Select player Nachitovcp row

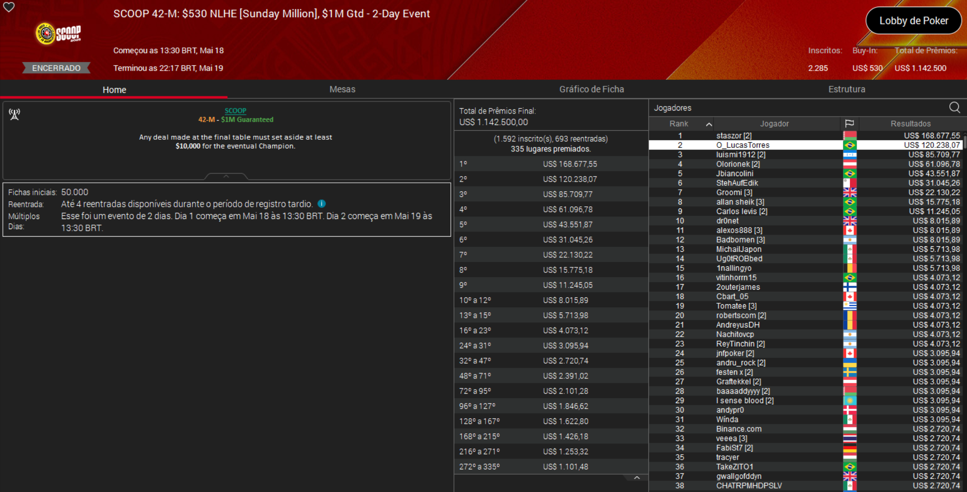click(806, 335)
